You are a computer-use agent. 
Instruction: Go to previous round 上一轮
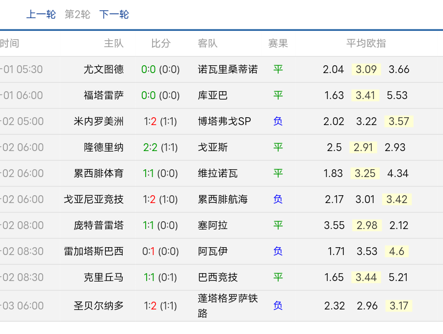[41, 15]
